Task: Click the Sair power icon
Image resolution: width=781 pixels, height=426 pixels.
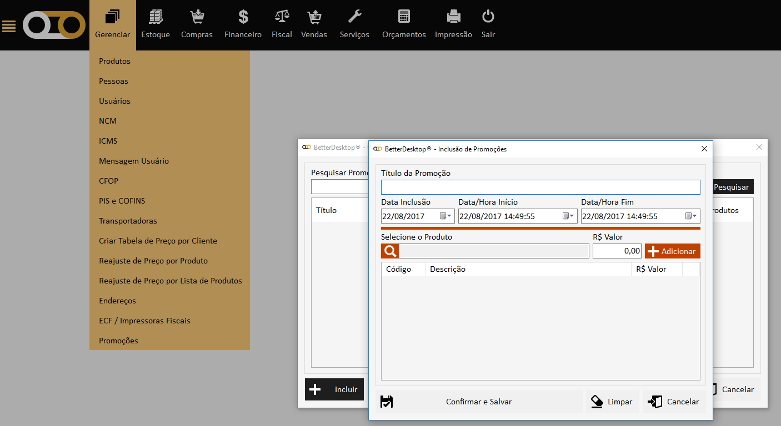Action: click(x=488, y=17)
